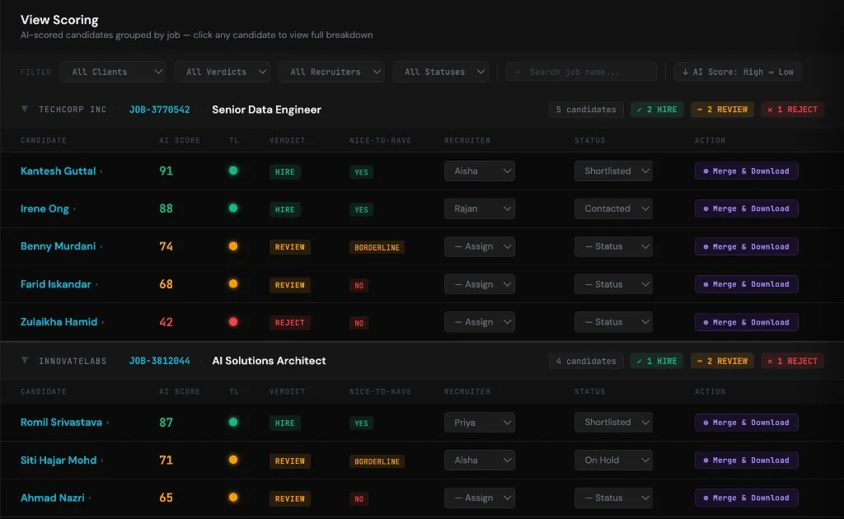Click AI score 91 for Kantesh Guttal
The height and width of the screenshot is (519, 844).
(166, 171)
